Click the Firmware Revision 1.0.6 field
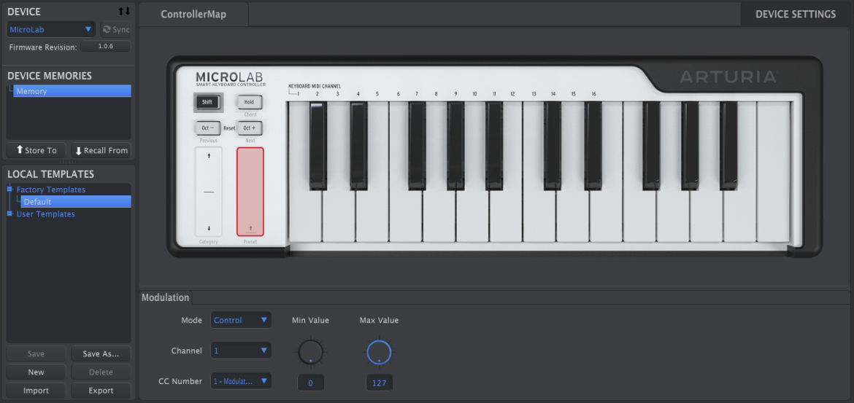Viewport: 854px width, 403px height. click(x=106, y=47)
